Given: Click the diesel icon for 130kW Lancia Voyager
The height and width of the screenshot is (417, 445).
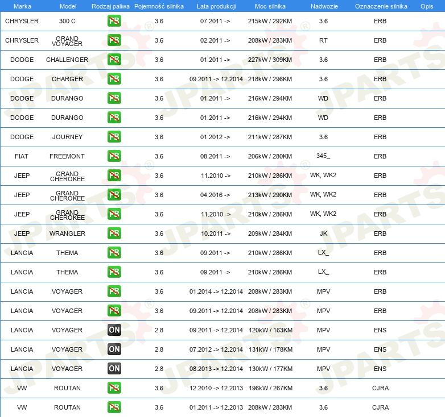Looking at the screenshot, I should (x=114, y=369).
